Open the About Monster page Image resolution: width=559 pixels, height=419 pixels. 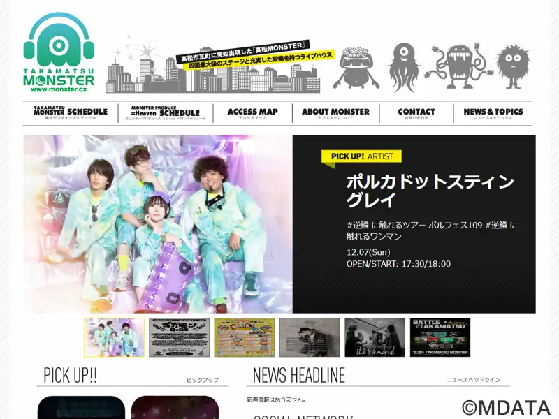(x=335, y=113)
